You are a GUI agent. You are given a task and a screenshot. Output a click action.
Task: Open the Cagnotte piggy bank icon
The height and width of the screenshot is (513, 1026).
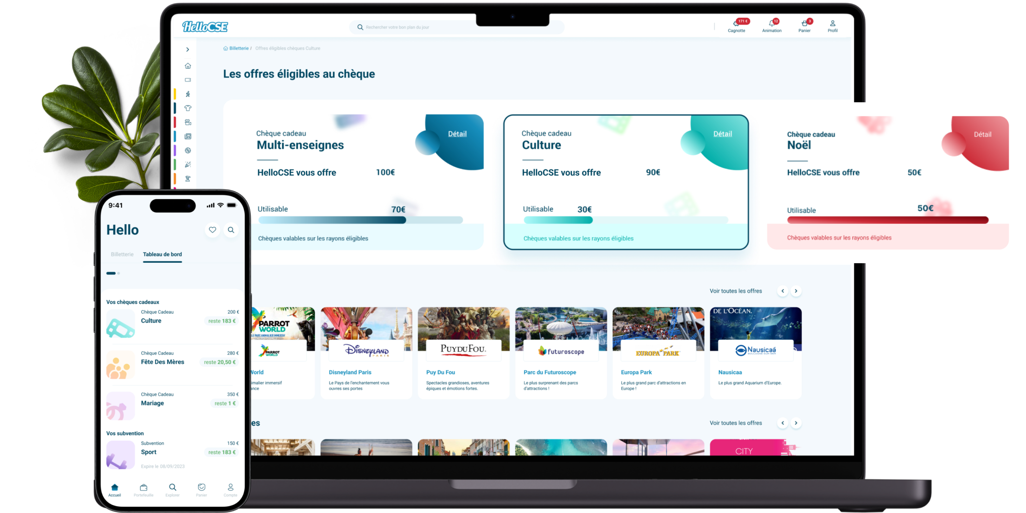(736, 25)
